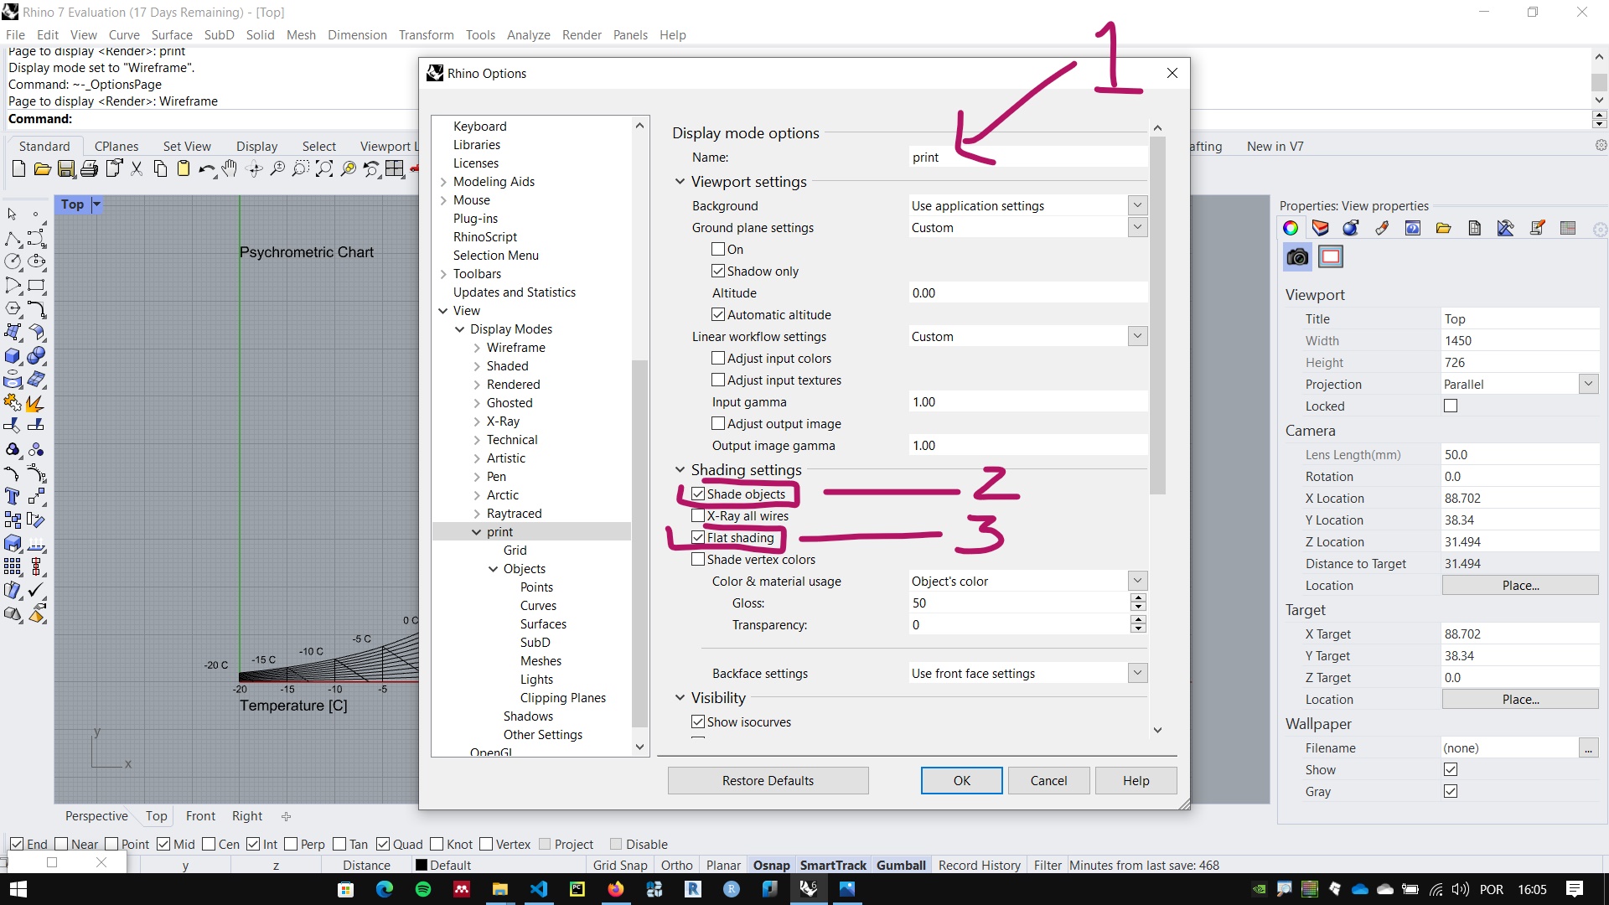Click the Windows Start button

tap(18, 889)
